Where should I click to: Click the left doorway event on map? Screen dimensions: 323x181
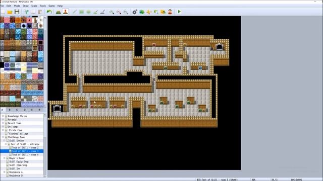coord(57,108)
